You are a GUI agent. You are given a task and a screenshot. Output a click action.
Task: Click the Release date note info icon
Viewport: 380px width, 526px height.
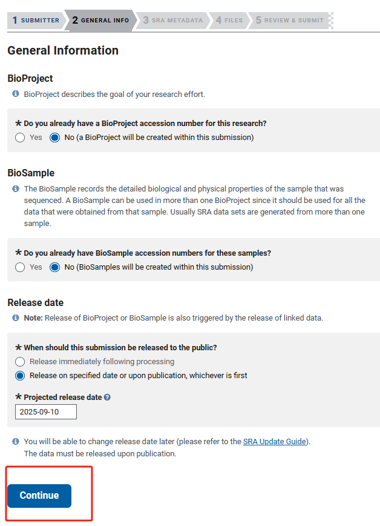tap(15, 318)
